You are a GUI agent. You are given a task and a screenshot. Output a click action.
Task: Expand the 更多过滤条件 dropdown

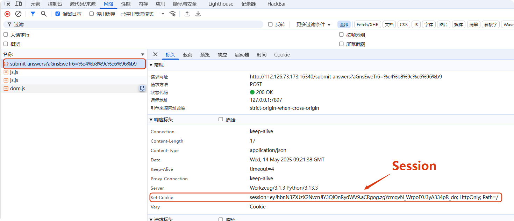coord(313,24)
